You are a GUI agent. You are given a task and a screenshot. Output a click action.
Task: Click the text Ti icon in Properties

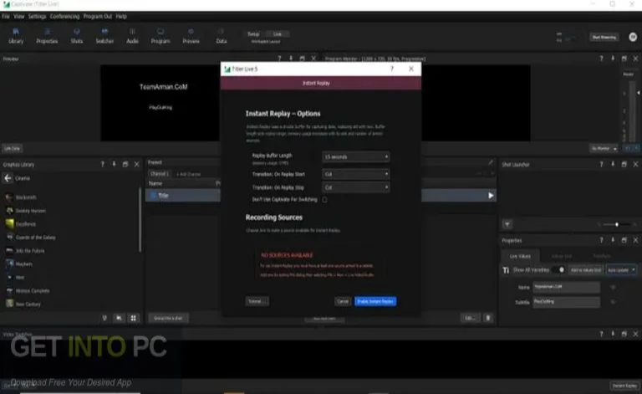click(506, 270)
